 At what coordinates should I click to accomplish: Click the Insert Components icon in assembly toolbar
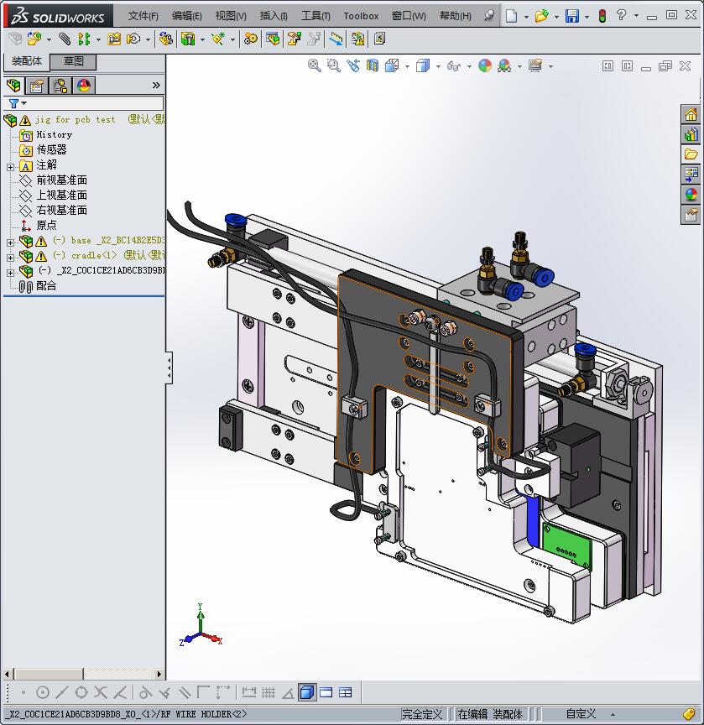pyautogui.click(x=34, y=39)
